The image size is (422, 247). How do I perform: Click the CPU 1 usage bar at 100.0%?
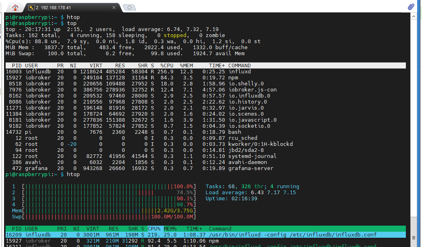pos(109,187)
